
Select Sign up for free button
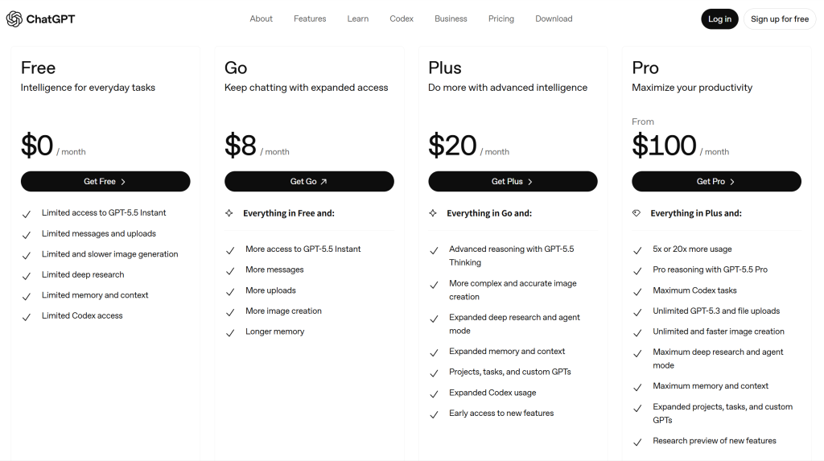click(779, 19)
